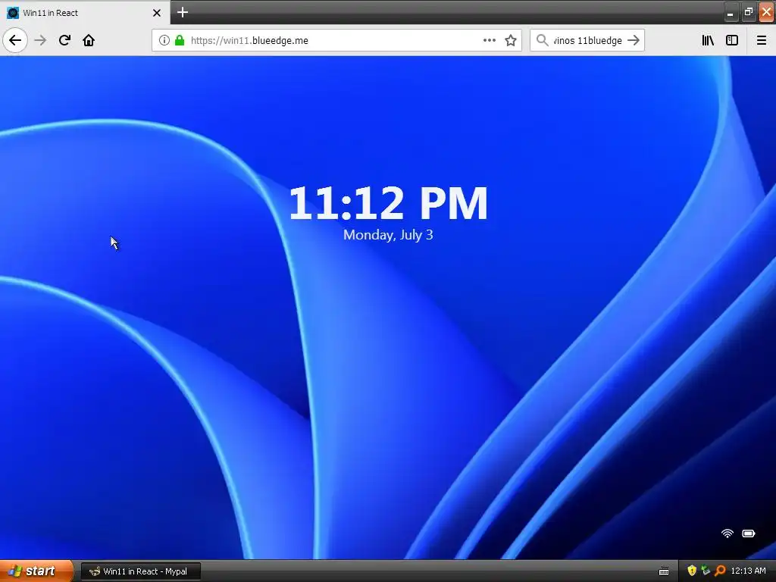The image size is (776, 582).
Task: Click the Win11 in React tab favicon
Action: point(13,13)
